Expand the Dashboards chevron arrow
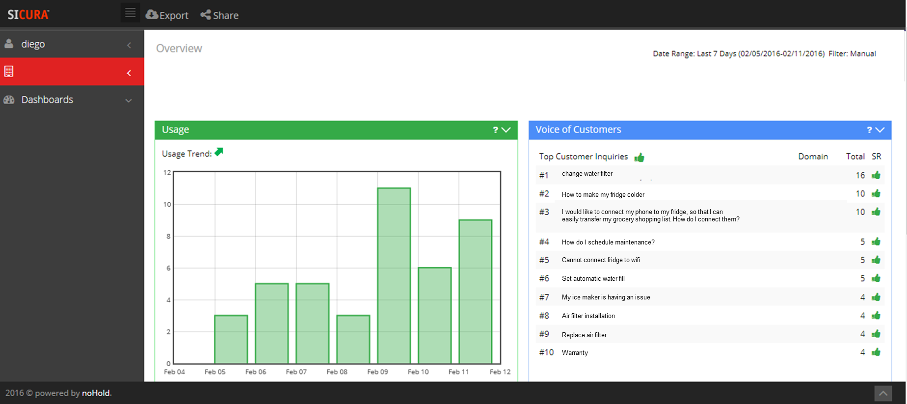 click(129, 101)
